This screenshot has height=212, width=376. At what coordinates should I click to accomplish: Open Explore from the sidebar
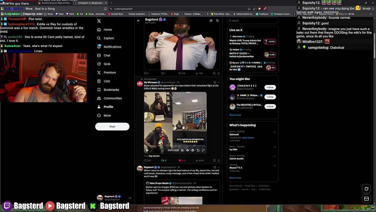(x=105, y=38)
